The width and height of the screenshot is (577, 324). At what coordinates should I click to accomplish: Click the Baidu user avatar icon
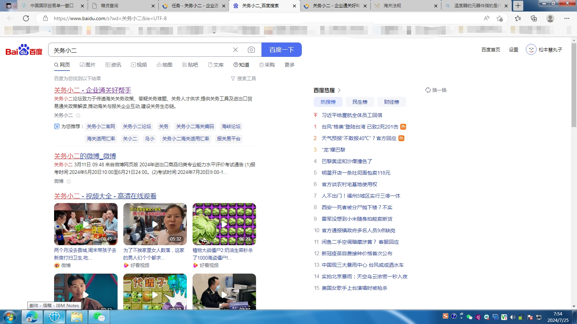pyautogui.click(x=531, y=49)
